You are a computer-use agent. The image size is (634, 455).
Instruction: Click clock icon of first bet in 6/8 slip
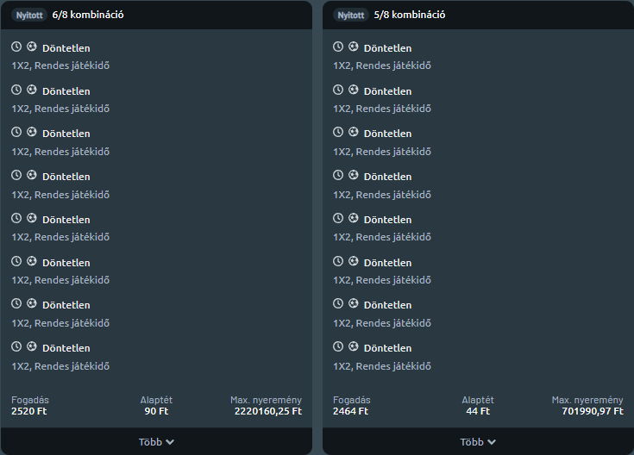[16, 47]
